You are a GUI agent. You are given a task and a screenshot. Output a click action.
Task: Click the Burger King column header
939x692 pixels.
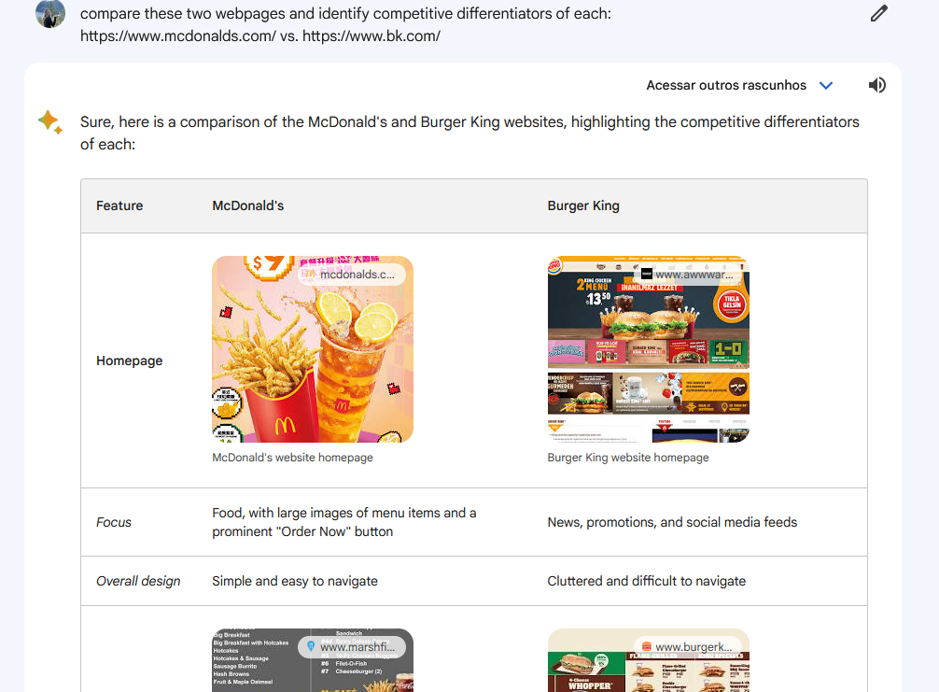[583, 205]
